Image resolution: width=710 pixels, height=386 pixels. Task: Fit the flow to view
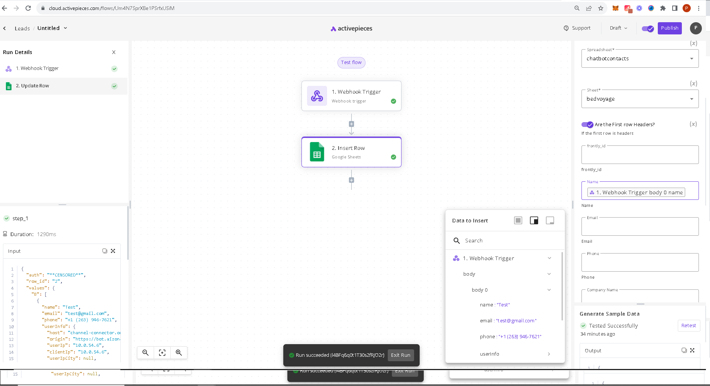pos(162,353)
